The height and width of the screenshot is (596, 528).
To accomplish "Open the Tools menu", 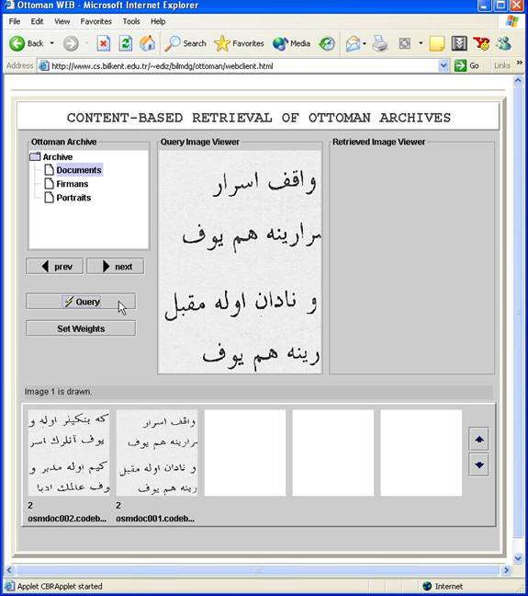I will [x=131, y=21].
